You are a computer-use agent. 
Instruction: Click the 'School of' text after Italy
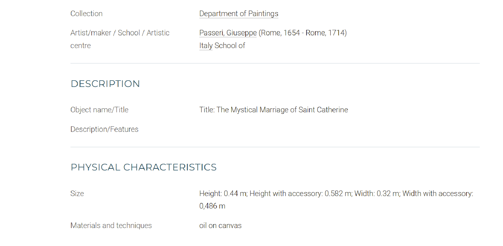tap(230, 46)
